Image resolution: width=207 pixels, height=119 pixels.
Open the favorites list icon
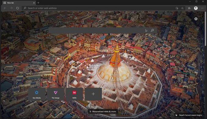point(189,8)
